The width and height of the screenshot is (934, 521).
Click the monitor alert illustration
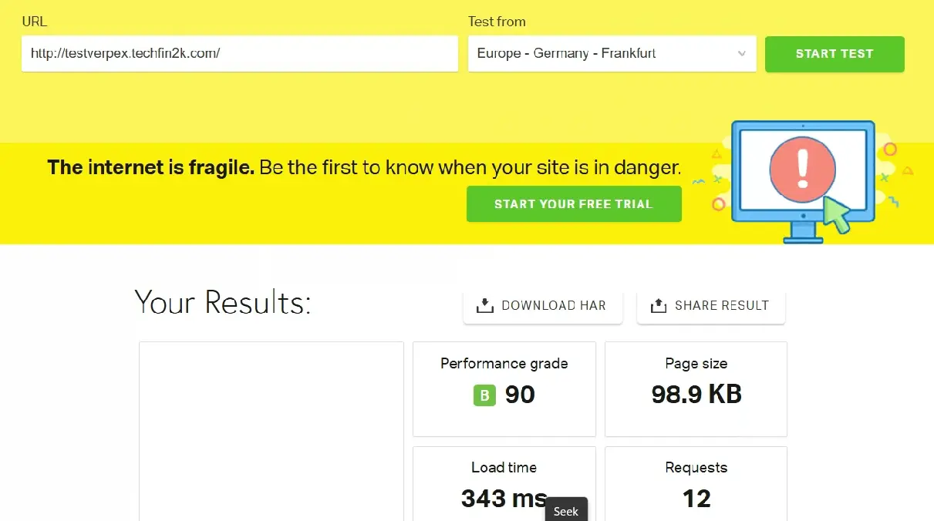point(802,181)
